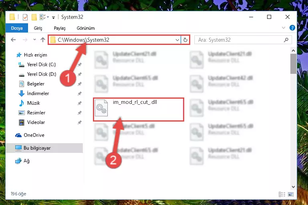Switch to details view layout icon

[x=282, y=195]
